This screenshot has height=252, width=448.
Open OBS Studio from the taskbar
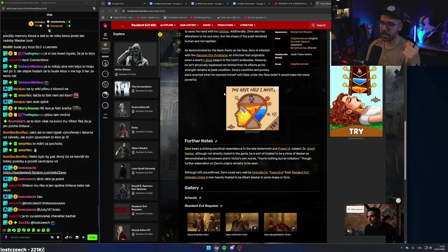click(239, 248)
